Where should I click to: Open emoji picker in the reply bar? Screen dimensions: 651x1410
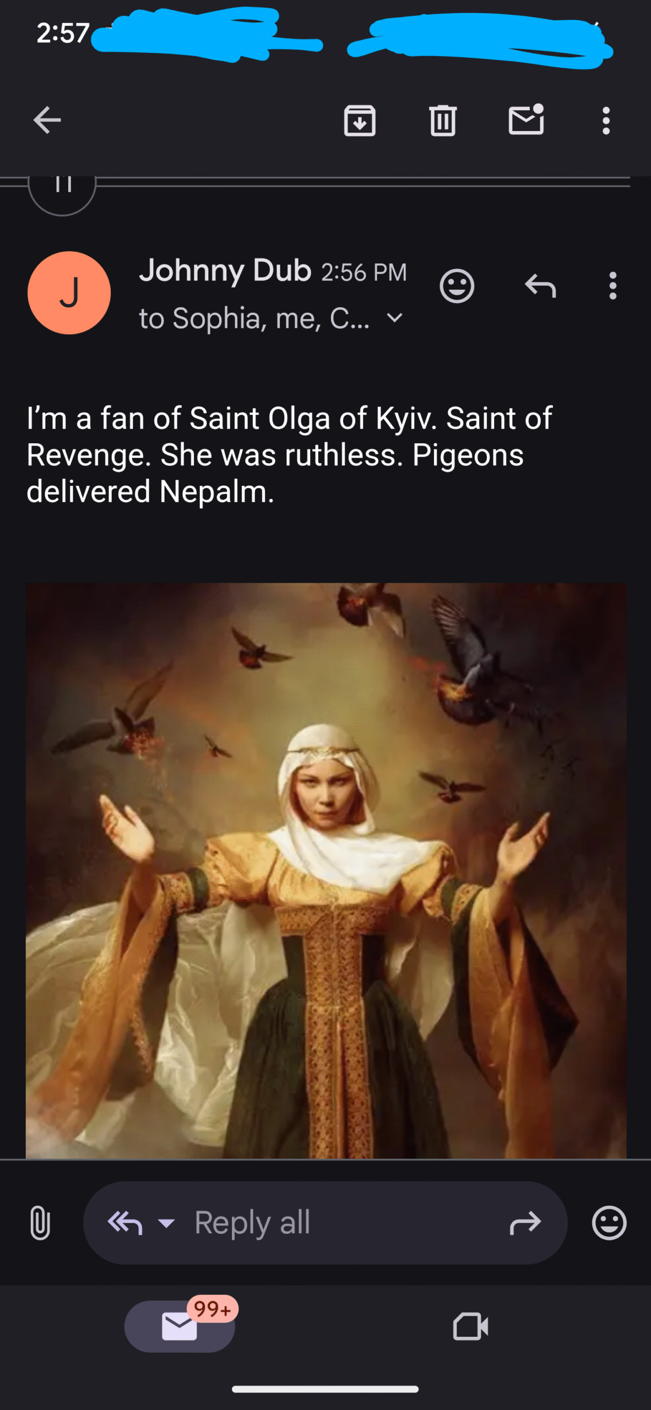tap(609, 1223)
